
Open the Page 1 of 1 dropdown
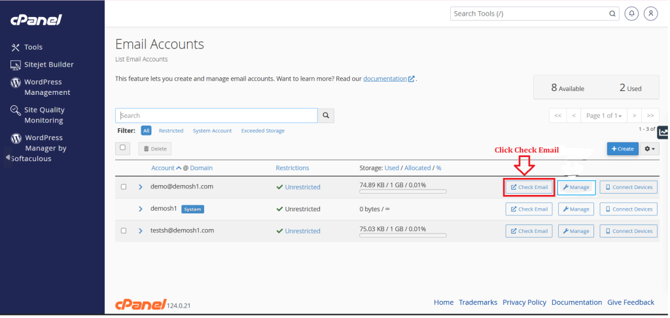[x=604, y=115]
